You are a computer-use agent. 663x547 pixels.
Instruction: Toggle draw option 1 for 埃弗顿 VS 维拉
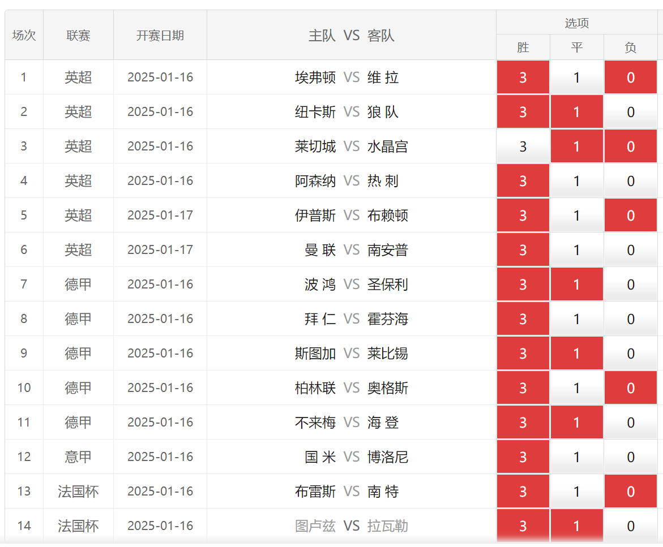coord(577,77)
